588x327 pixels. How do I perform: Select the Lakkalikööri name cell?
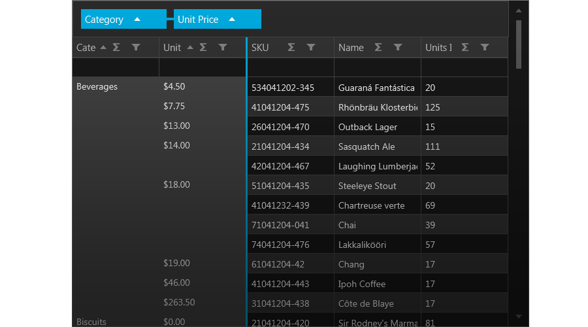378,245
